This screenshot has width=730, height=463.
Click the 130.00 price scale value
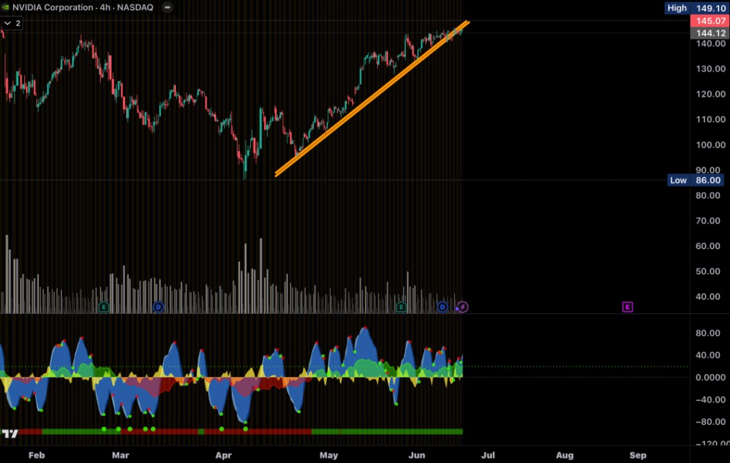(x=711, y=69)
